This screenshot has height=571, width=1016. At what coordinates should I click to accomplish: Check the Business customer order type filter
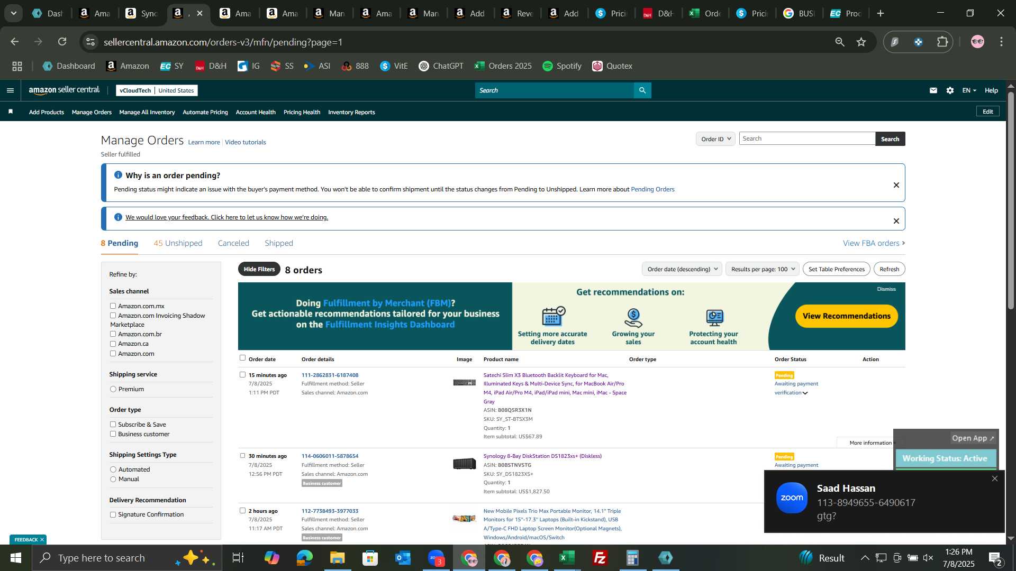113,434
